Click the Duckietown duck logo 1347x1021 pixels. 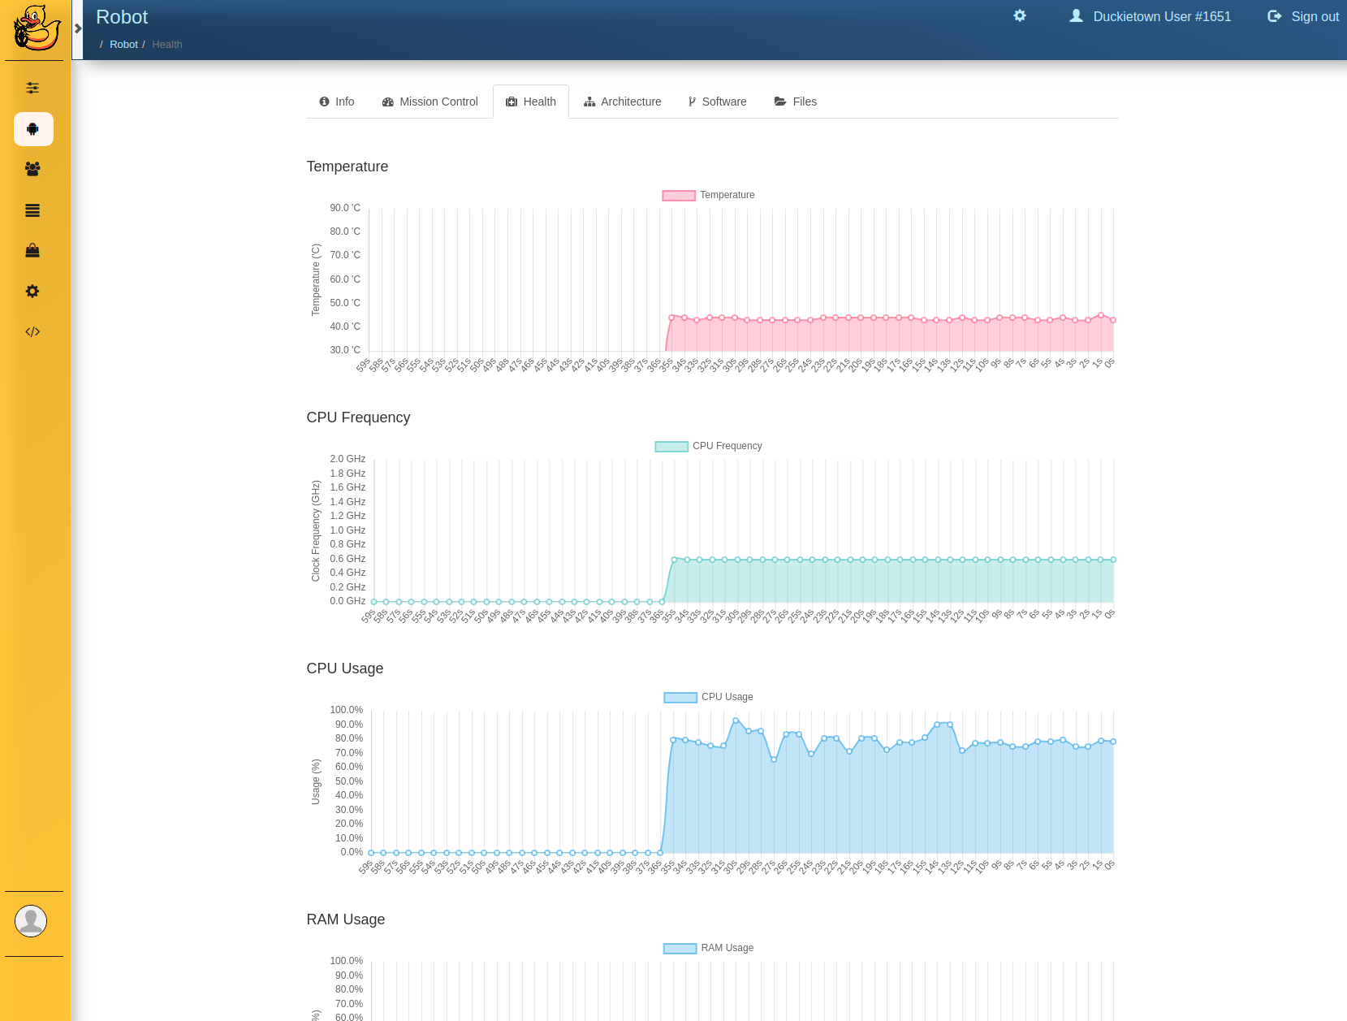(37, 28)
